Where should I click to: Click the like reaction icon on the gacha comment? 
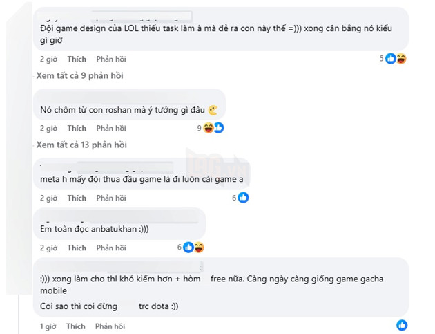pyautogui.click(x=402, y=326)
